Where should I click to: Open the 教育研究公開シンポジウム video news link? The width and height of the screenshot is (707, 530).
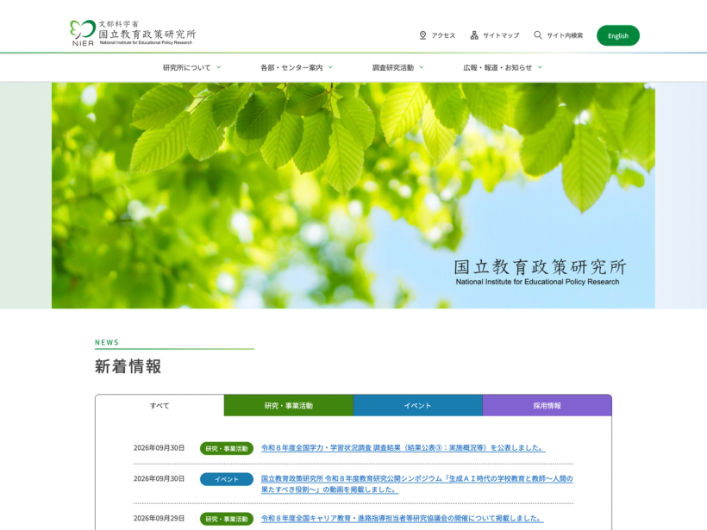[417, 484]
